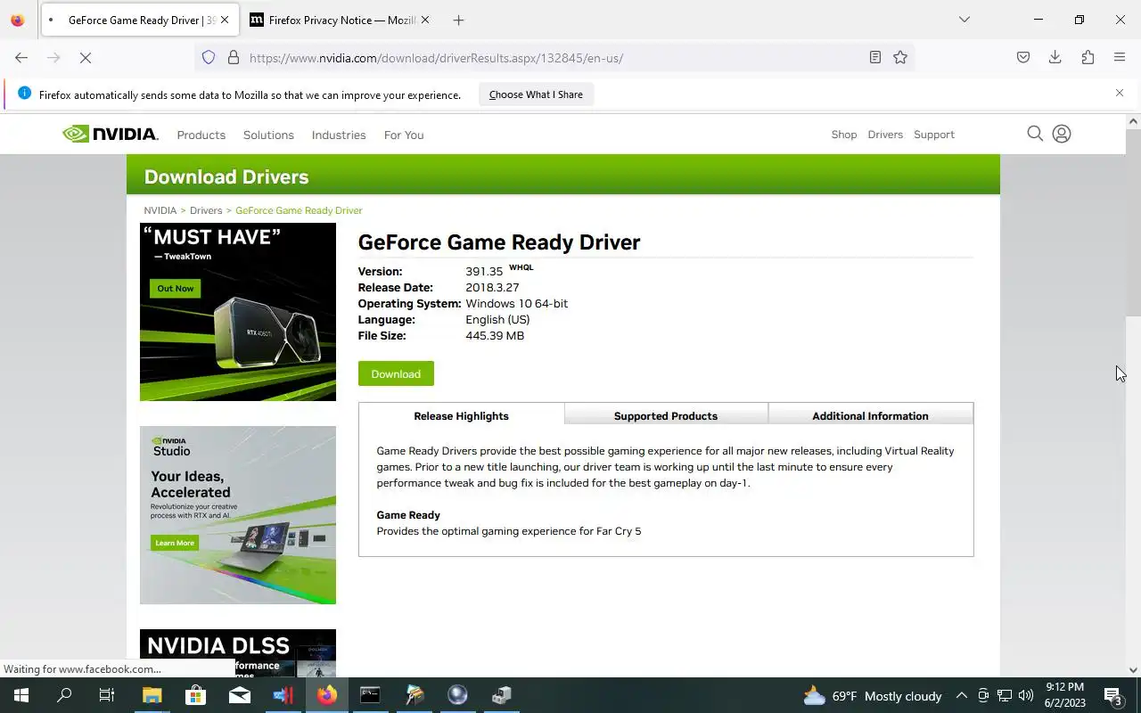This screenshot has height=713, width=1141.
Task: Go to the Drivers link in header
Action: click(x=885, y=135)
